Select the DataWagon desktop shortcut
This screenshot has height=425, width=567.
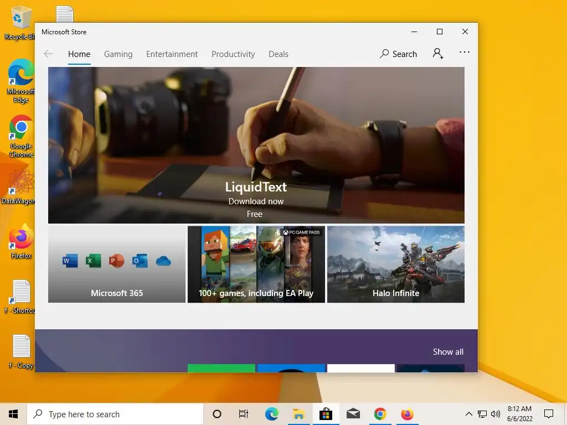(19, 188)
